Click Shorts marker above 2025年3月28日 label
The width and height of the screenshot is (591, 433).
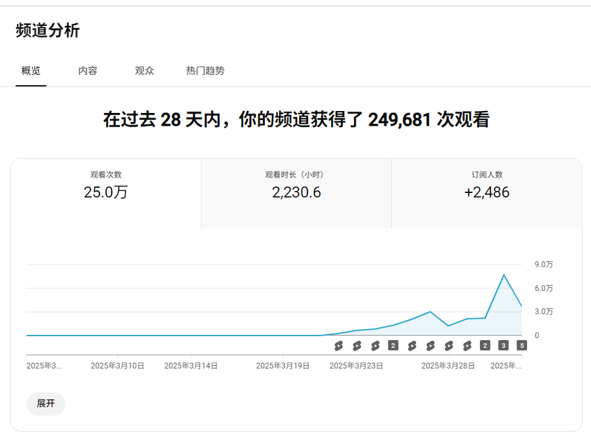pyautogui.click(x=448, y=346)
